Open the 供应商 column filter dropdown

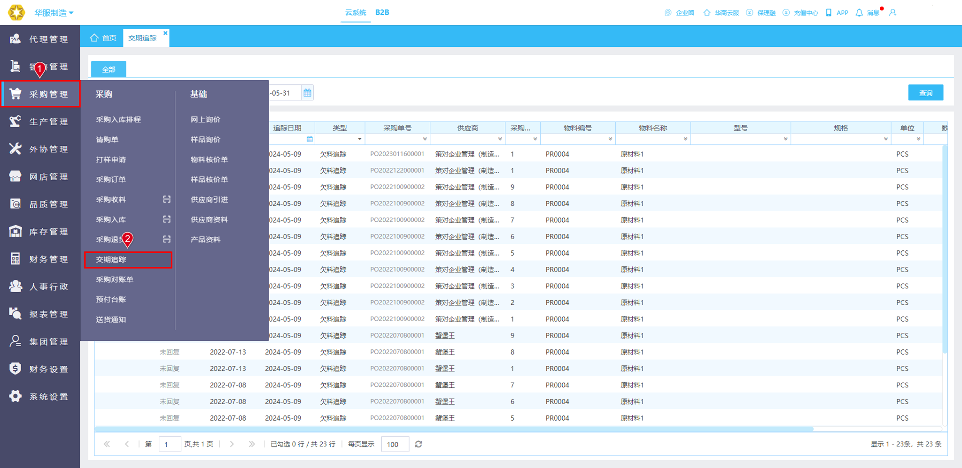[x=500, y=139]
